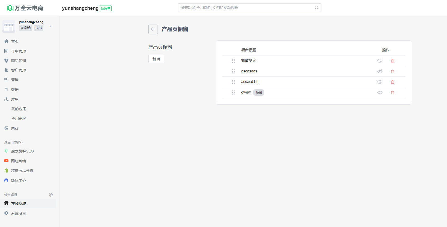Remove the qwew showcase via trash icon
The image size is (447, 227).
[392, 92]
